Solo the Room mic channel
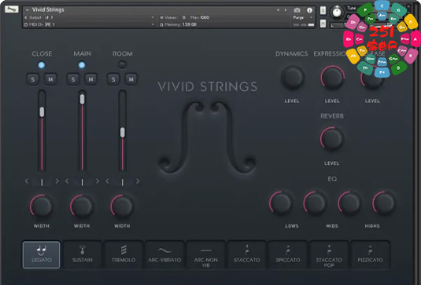Image resolution: width=421 pixels, height=285 pixels. tap(113, 79)
